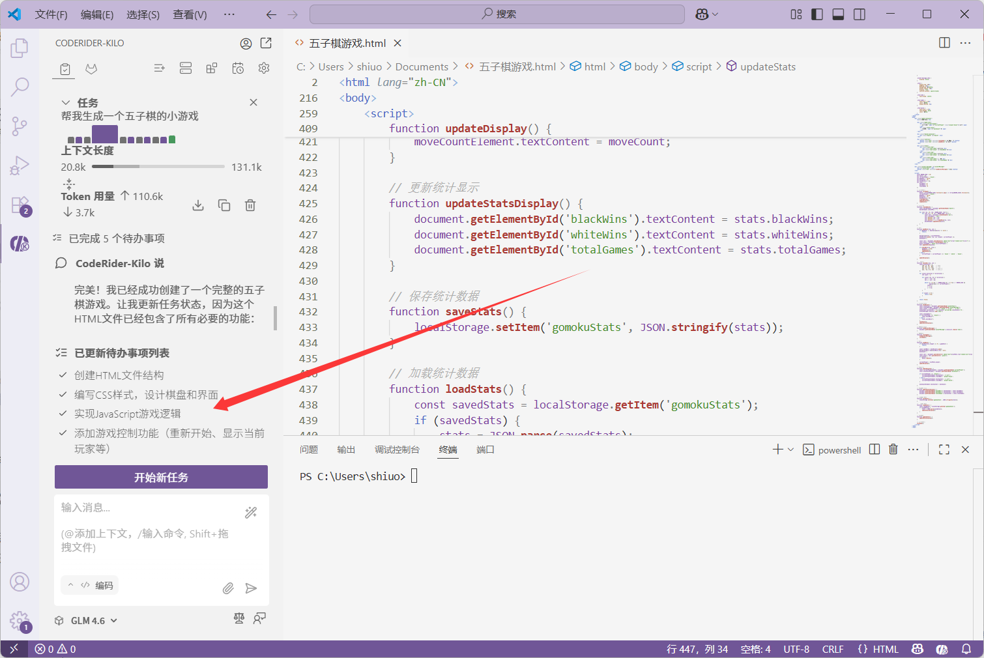Close the current task with X

(x=253, y=102)
